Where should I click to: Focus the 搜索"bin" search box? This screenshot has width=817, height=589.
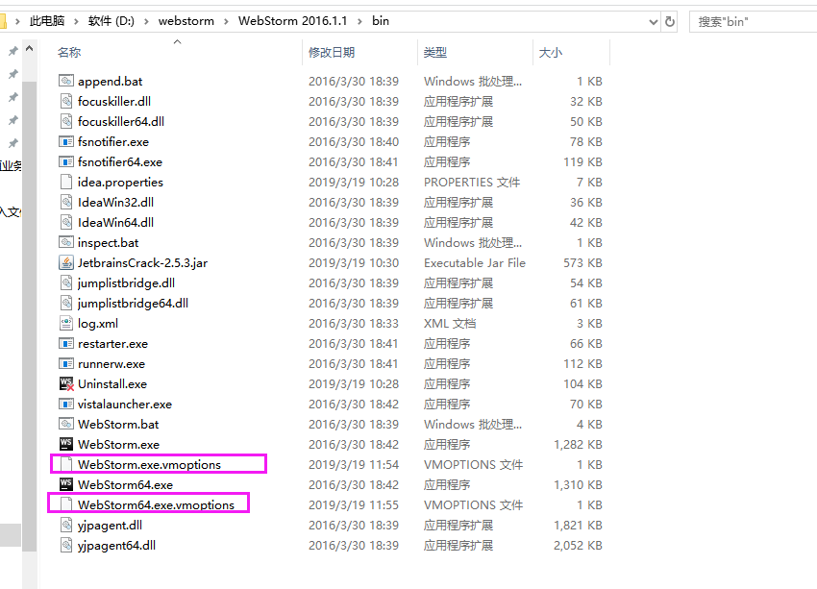(x=753, y=22)
